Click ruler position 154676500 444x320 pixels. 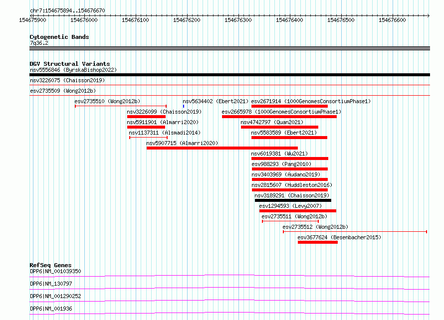[341, 20]
